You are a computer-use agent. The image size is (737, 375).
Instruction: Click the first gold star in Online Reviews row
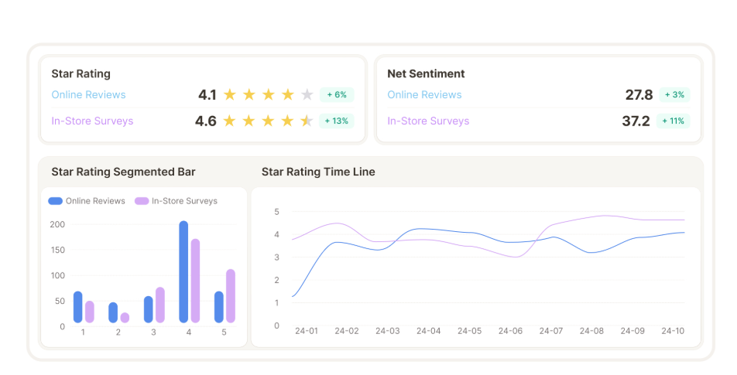tap(230, 95)
